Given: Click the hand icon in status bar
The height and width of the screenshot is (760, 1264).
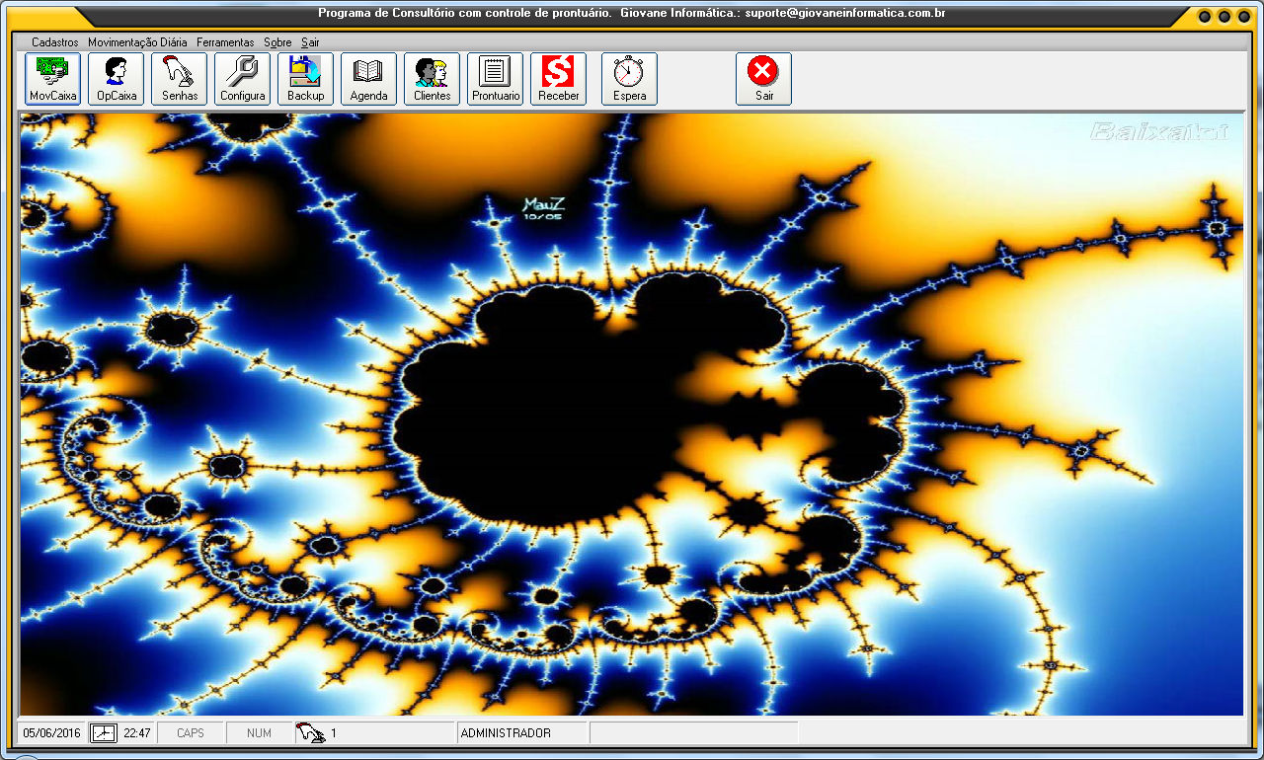Looking at the screenshot, I should click(x=310, y=732).
